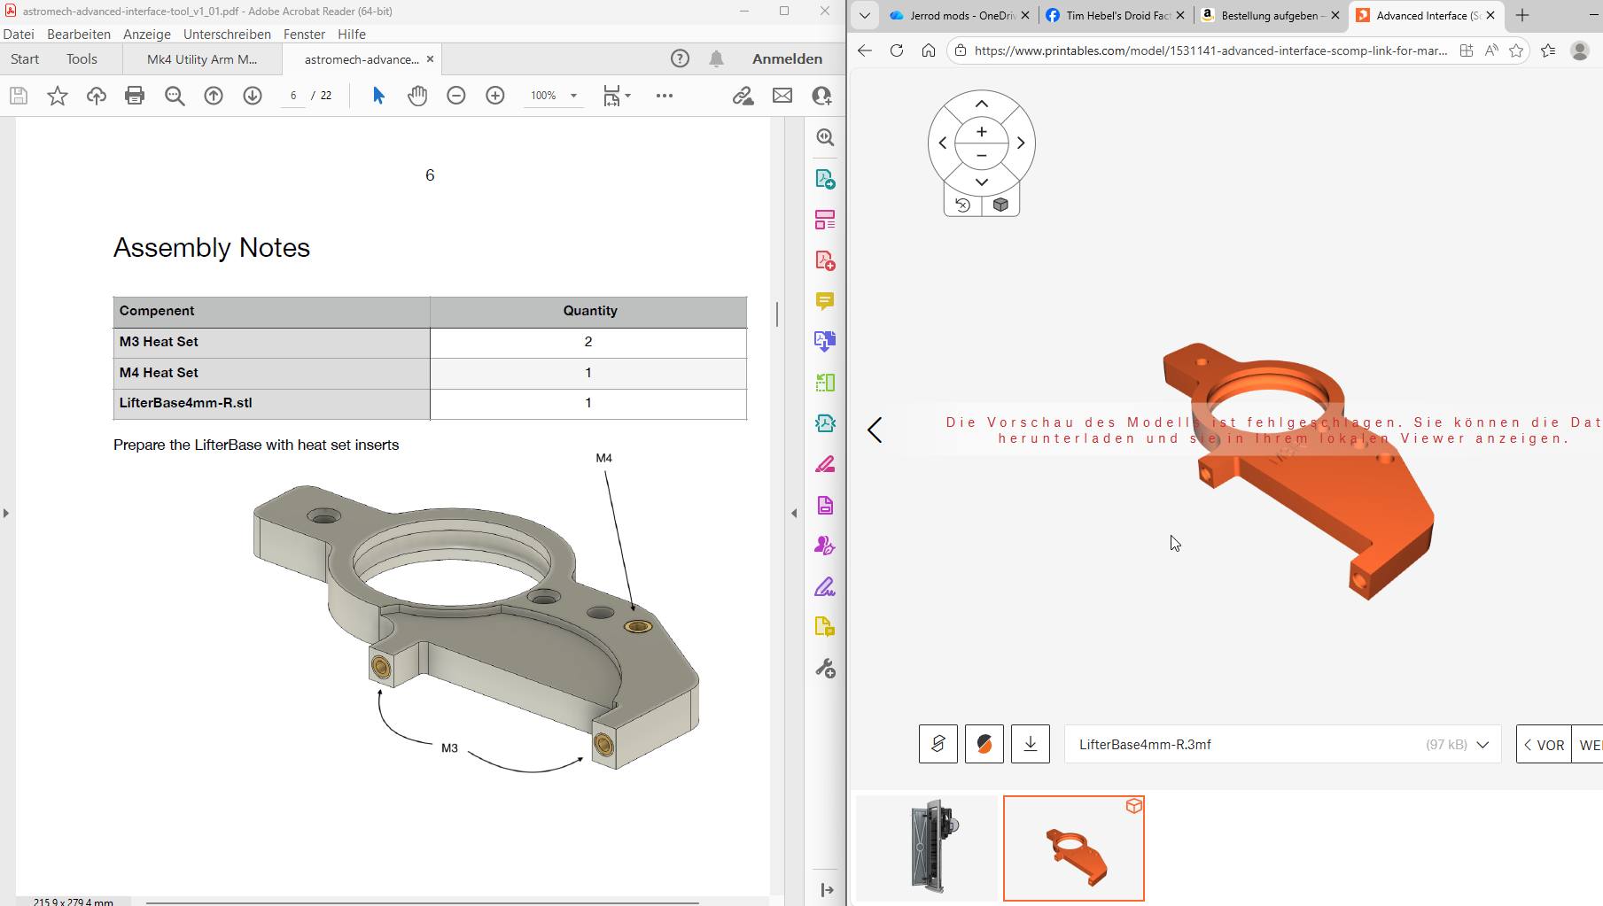This screenshot has height=906, width=1603.
Task: Reset the 3D viewer rotation
Action: (963, 205)
